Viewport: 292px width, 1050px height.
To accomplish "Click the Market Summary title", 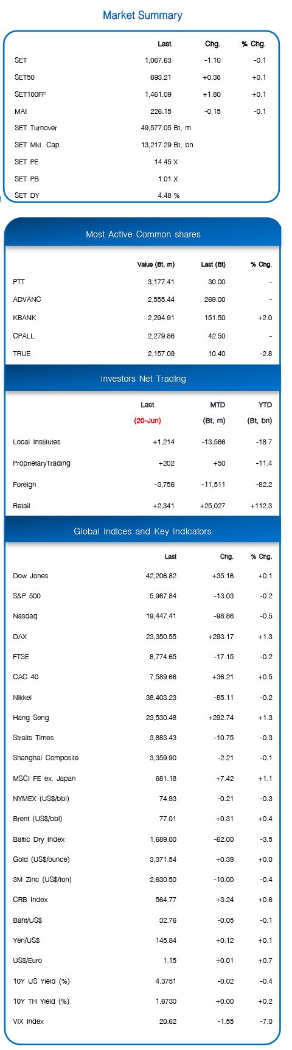I will 142,15.
